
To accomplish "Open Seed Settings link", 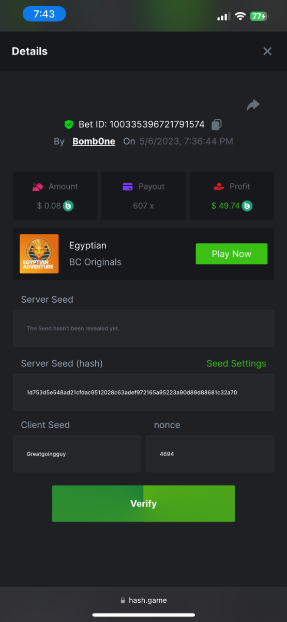I will click(x=236, y=364).
